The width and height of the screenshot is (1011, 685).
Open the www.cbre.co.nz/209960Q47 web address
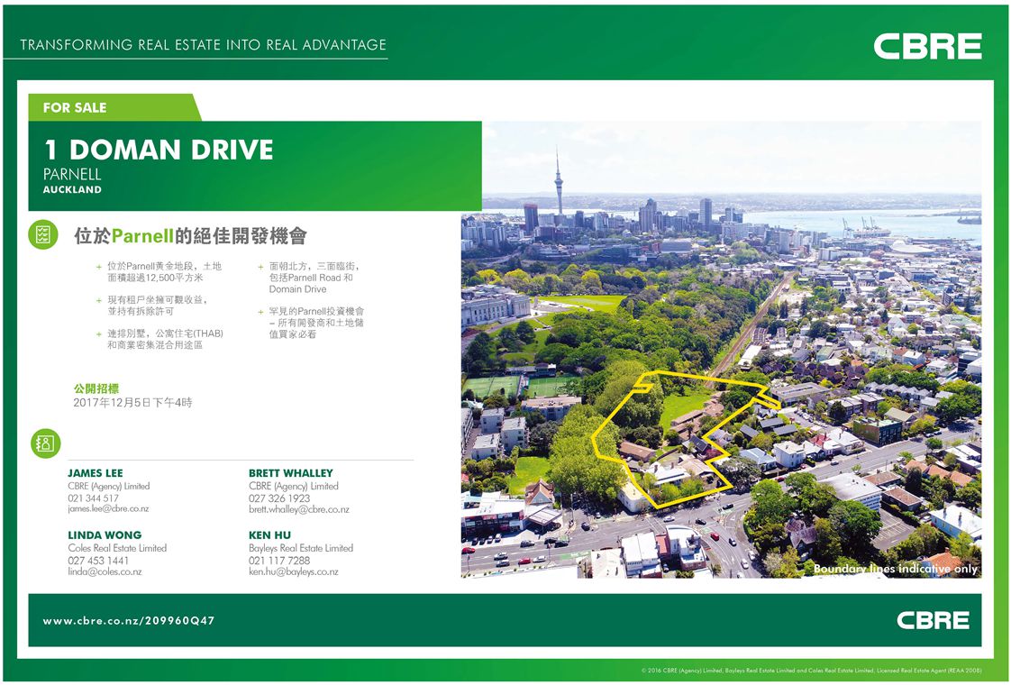tap(128, 621)
